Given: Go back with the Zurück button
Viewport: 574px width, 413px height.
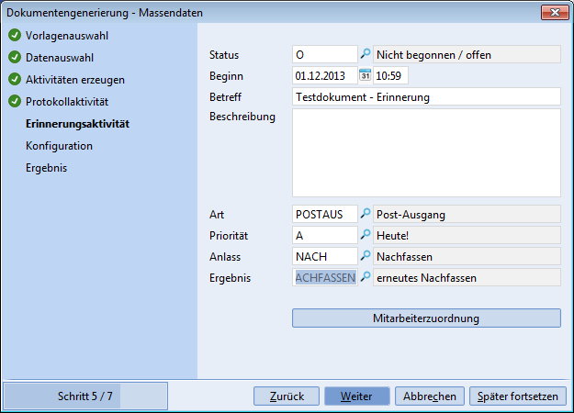Looking at the screenshot, I should pyautogui.click(x=287, y=396).
